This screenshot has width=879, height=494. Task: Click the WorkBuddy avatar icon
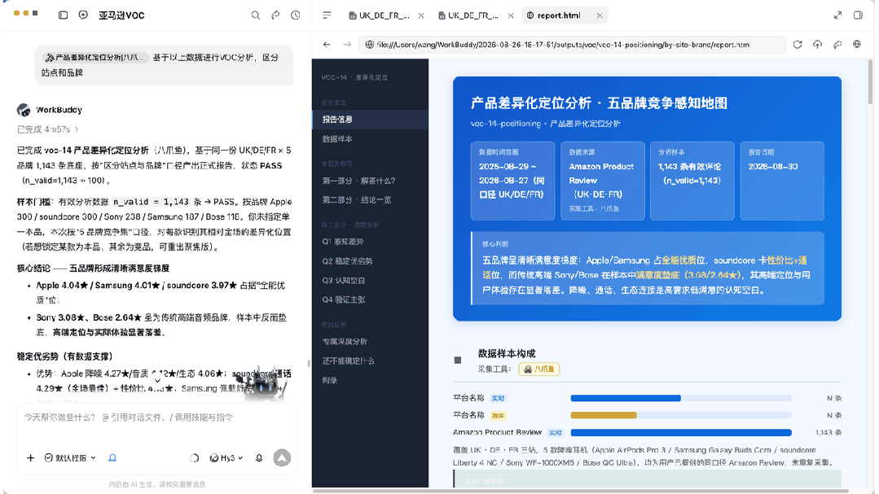(x=24, y=110)
